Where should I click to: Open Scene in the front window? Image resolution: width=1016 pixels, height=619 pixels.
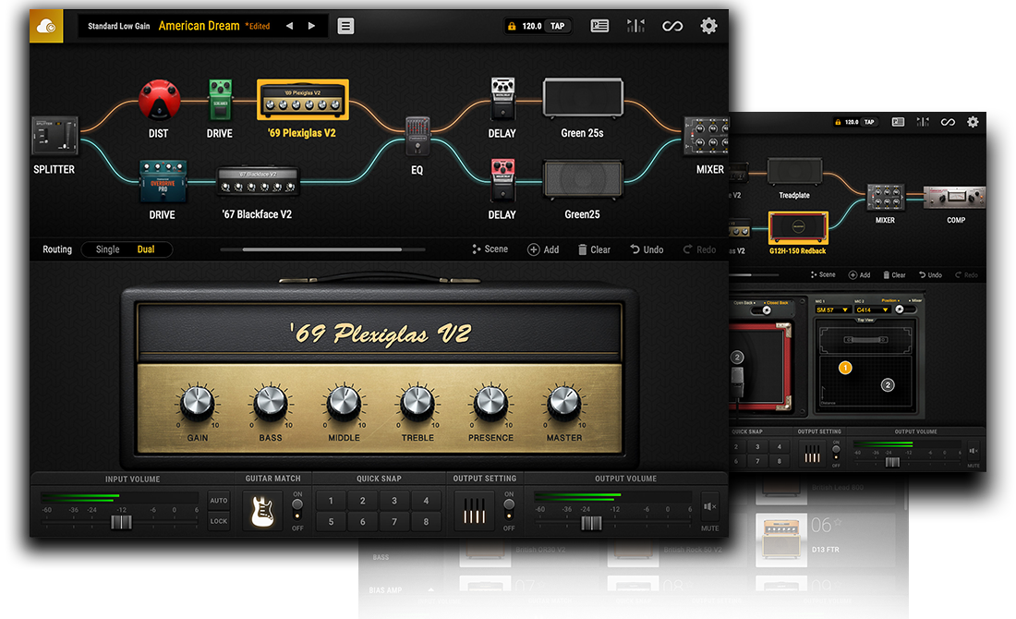pos(490,249)
